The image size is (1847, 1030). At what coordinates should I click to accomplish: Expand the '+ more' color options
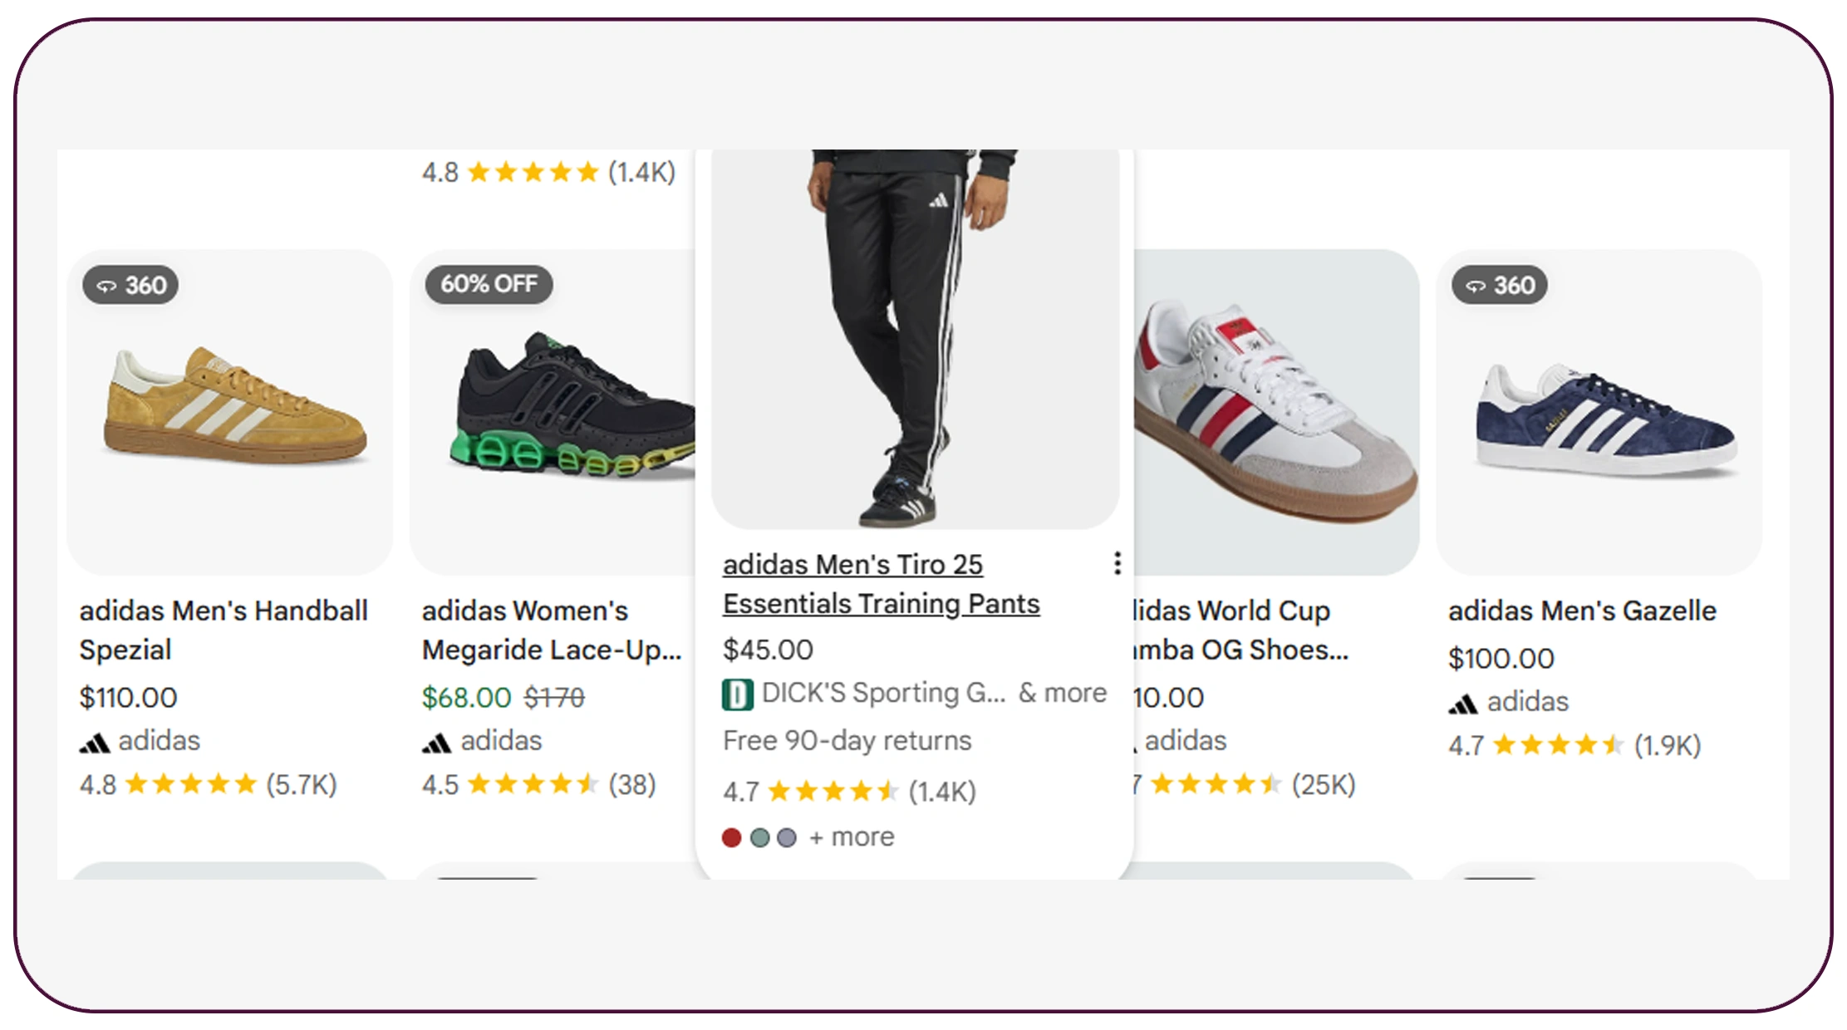click(x=852, y=837)
